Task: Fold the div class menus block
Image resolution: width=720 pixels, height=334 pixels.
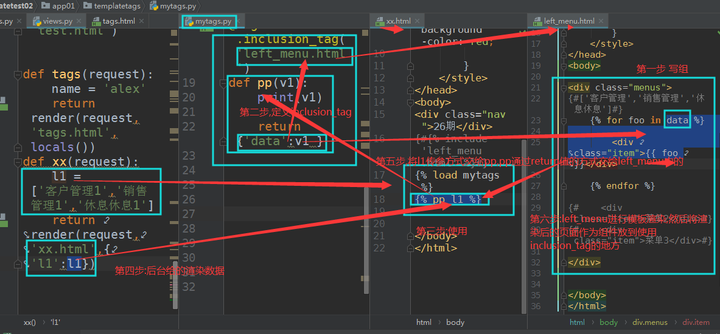Action: tap(564, 88)
